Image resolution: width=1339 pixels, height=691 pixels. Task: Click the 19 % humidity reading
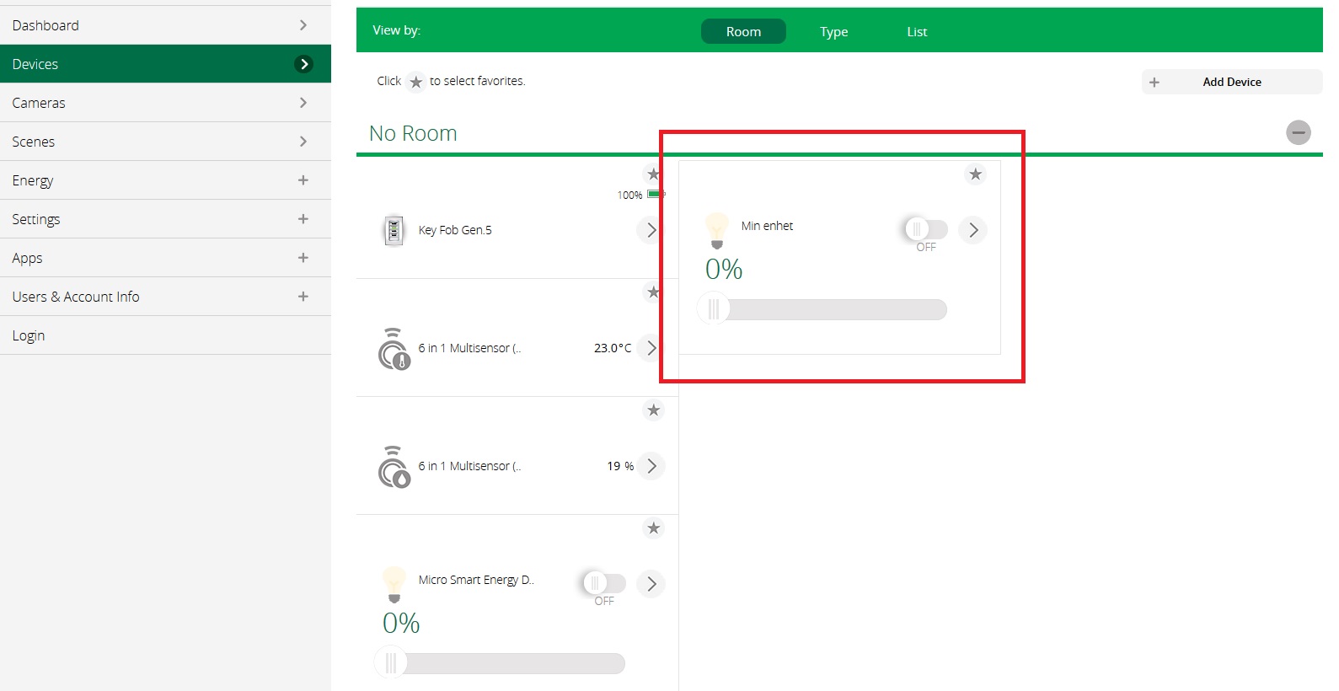[x=620, y=466]
